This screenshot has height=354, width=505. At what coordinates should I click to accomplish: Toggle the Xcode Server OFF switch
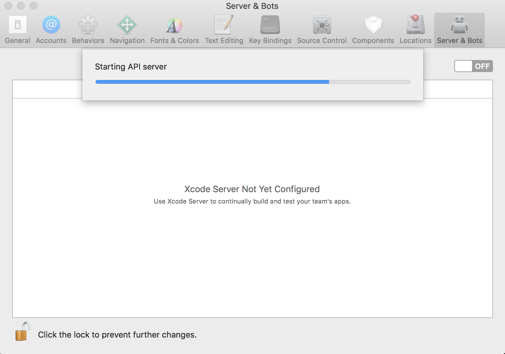click(474, 66)
